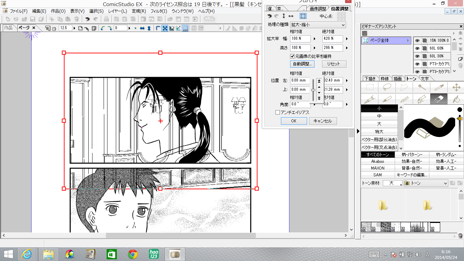Click the undo arrow in main toolbar
The height and width of the screenshot is (261, 464).
click(87, 19)
